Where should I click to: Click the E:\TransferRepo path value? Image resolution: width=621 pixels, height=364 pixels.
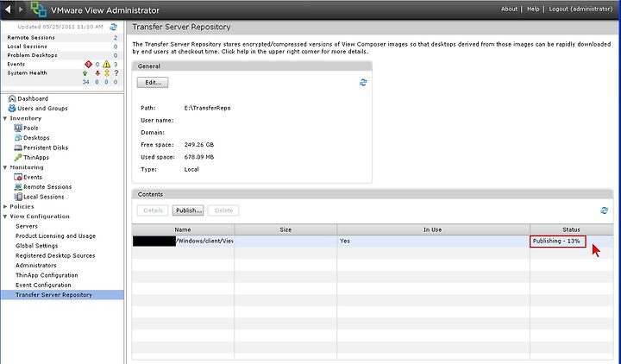point(207,108)
